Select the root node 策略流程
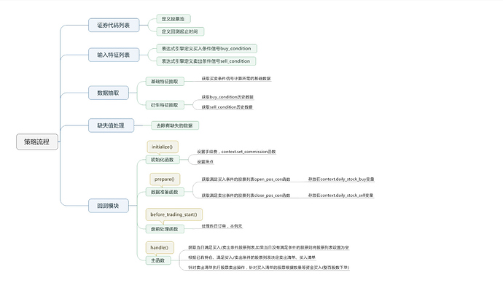 click(37, 141)
